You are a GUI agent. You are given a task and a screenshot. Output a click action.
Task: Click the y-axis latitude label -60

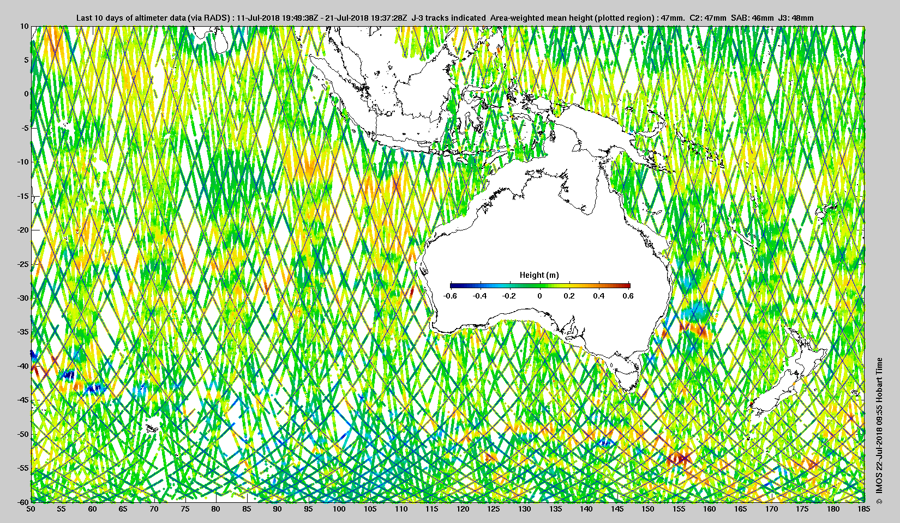click(22, 502)
